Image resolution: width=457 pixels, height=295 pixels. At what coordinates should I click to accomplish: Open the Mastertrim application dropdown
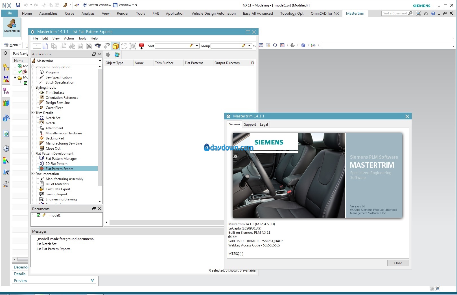[100, 61]
